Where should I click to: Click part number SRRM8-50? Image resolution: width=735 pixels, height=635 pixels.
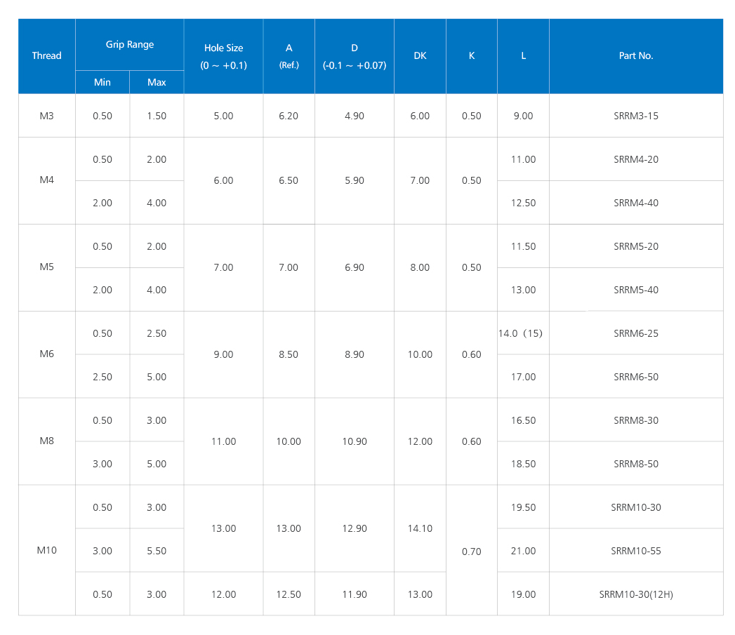click(x=636, y=464)
